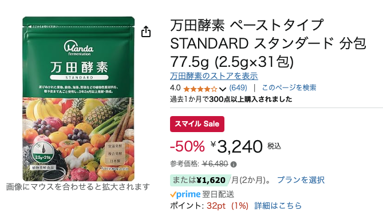Select プランを選択 installment plan link
The width and height of the screenshot is (383, 215).
[301, 180]
